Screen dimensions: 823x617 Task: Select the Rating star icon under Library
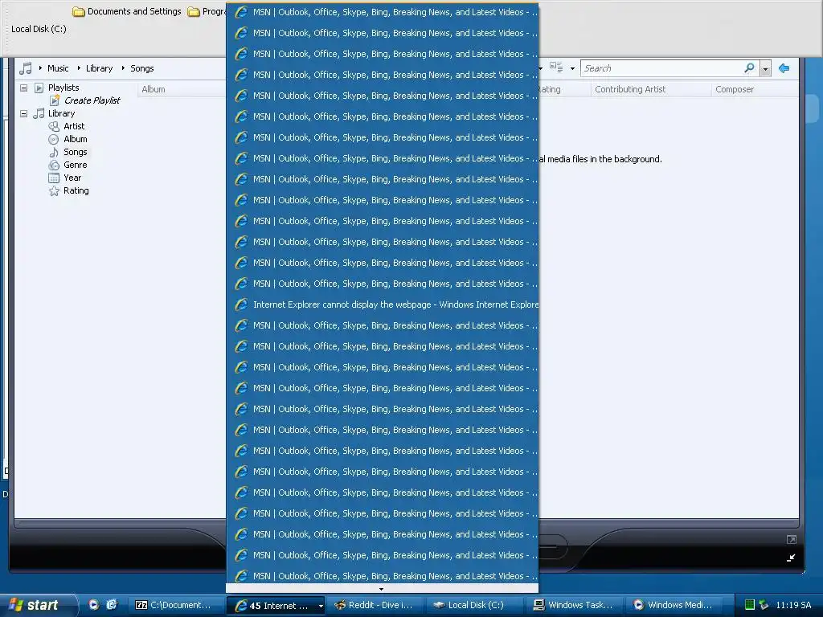(x=54, y=191)
